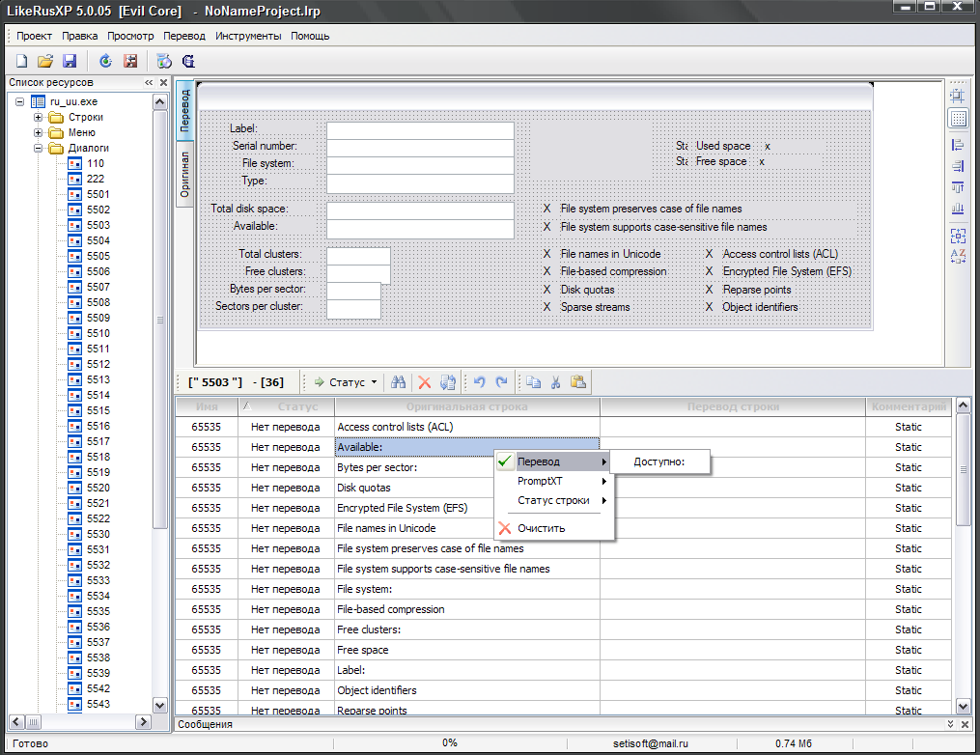The width and height of the screenshot is (980, 755).
Task: Undo the last action with the left arrow icon
Action: click(x=479, y=382)
